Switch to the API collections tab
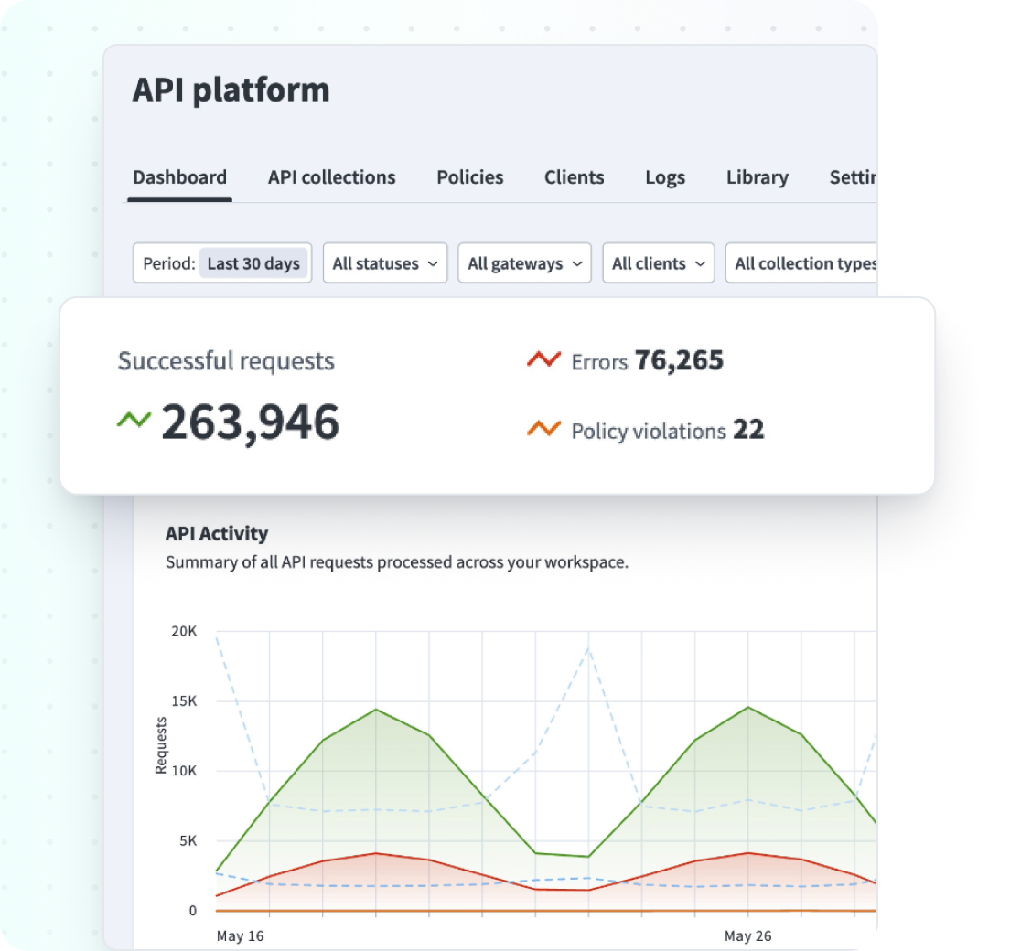The height and width of the screenshot is (951, 1021). click(331, 177)
